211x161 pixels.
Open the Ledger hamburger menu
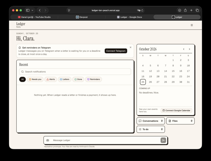tap(192, 25)
